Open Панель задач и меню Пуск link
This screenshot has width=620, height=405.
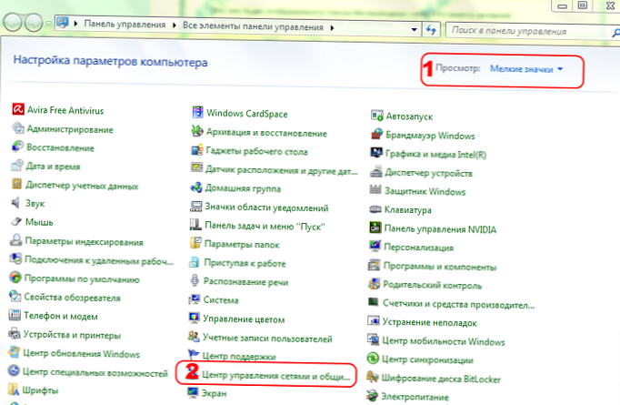[265, 226]
